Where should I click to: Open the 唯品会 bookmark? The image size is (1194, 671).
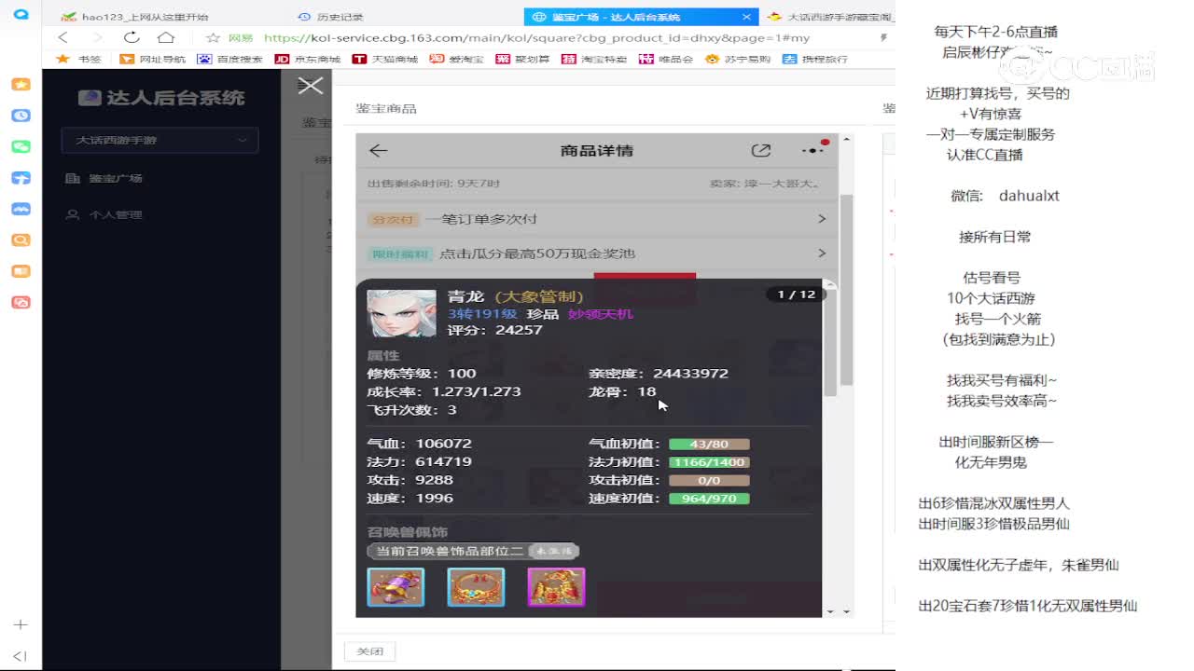click(666, 59)
